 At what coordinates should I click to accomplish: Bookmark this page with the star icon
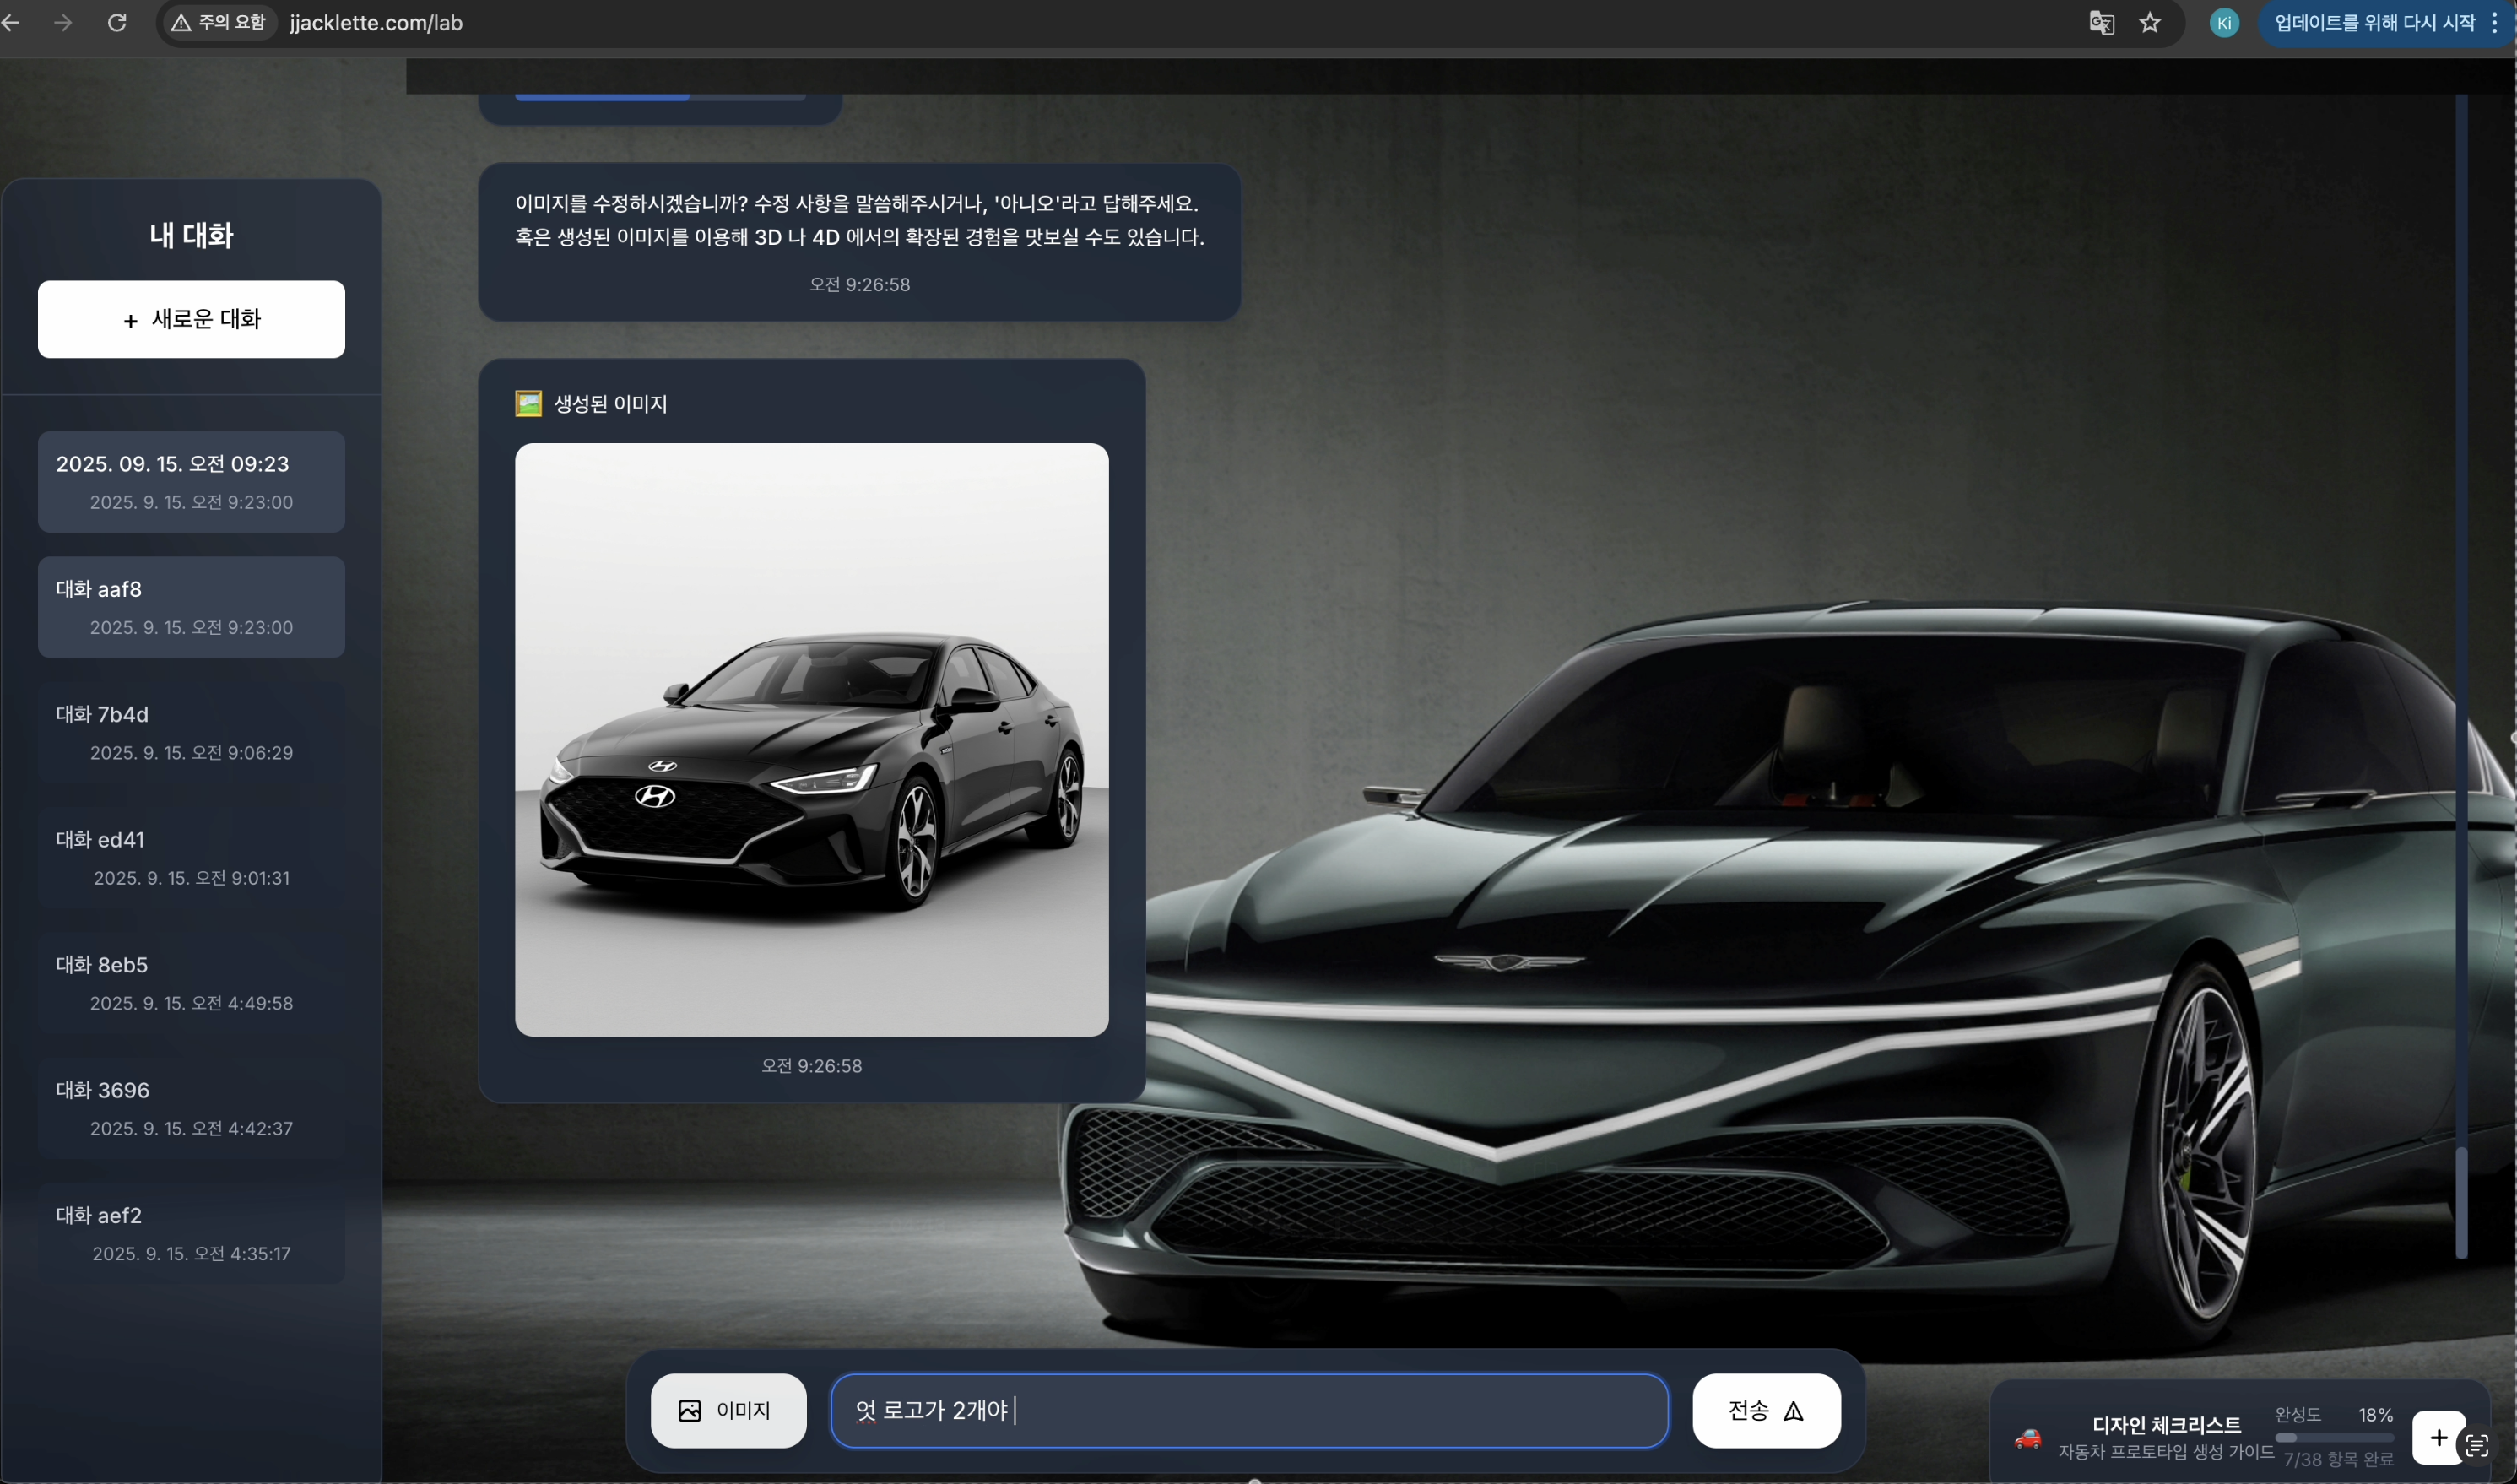(x=2150, y=22)
